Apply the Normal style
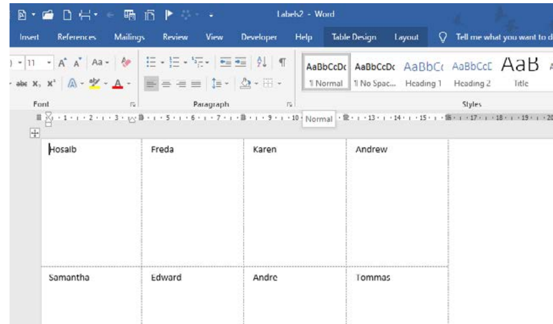Image resolution: width=553 pixels, height=324 pixels. pos(326,72)
